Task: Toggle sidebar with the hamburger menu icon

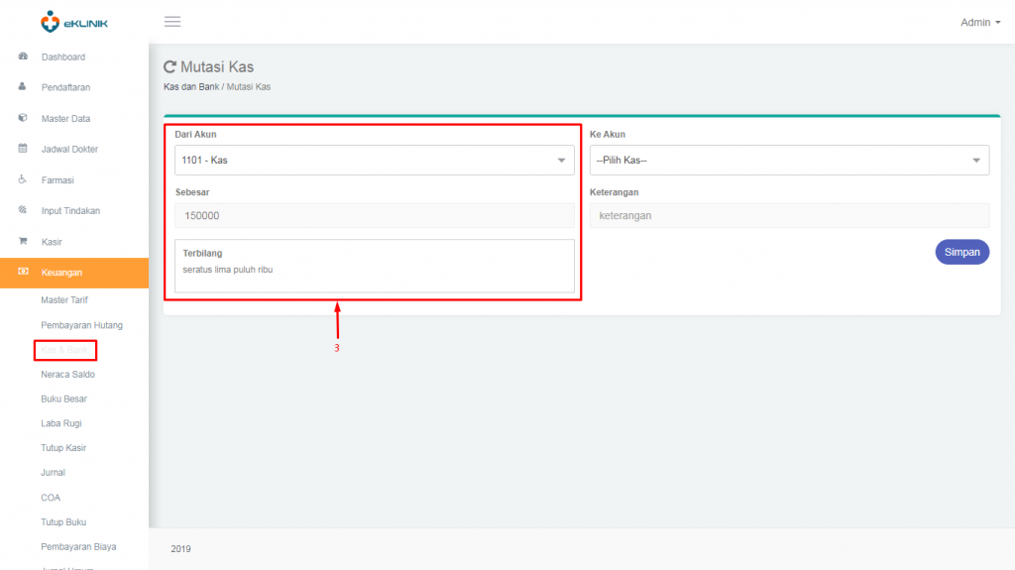Action: [172, 22]
